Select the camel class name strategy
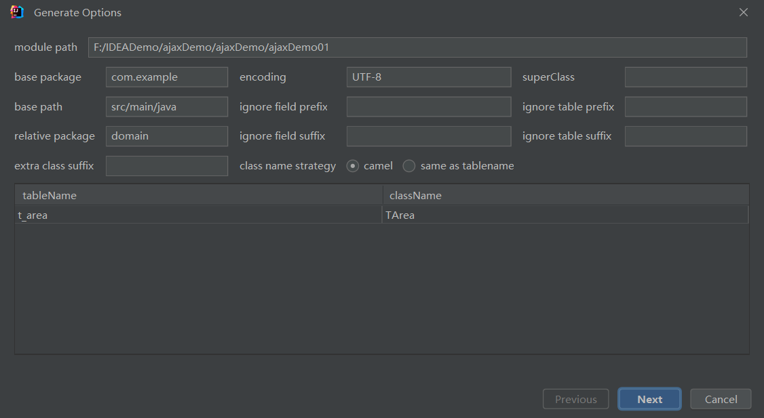The width and height of the screenshot is (764, 418). tap(353, 166)
